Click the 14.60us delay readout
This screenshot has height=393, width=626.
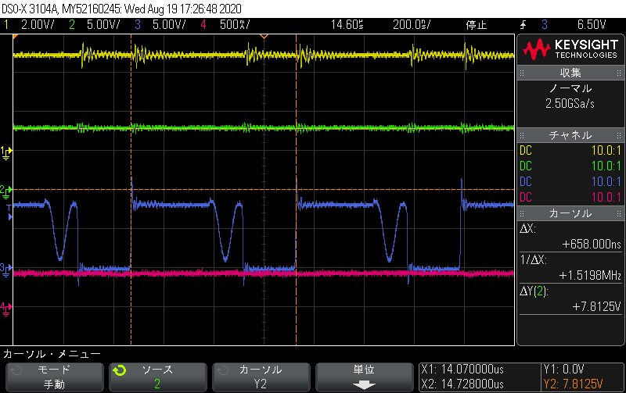tap(347, 25)
